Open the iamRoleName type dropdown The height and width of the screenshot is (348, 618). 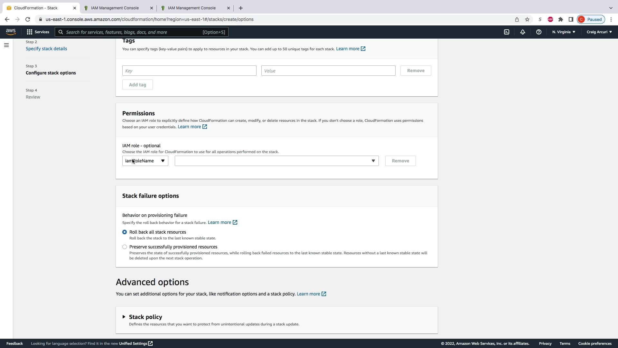pyautogui.click(x=145, y=161)
